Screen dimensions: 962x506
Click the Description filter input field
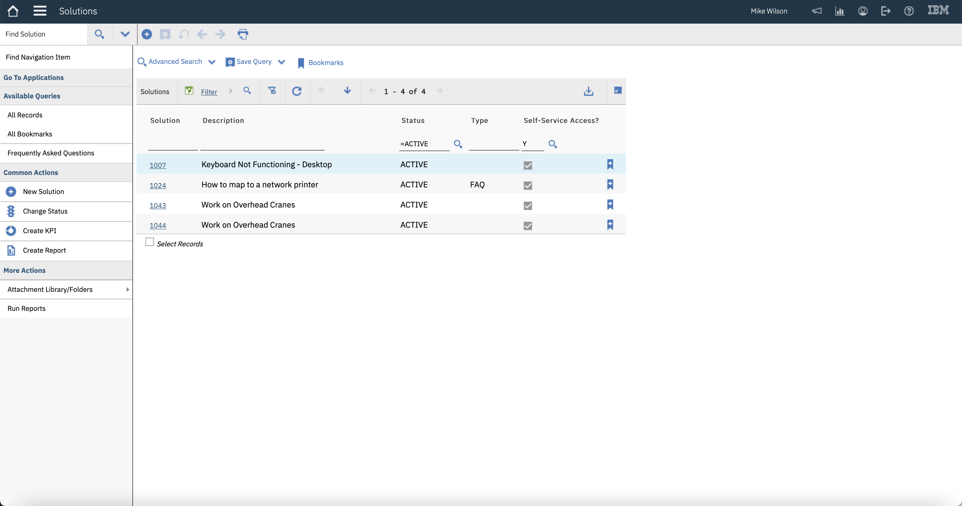click(262, 144)
